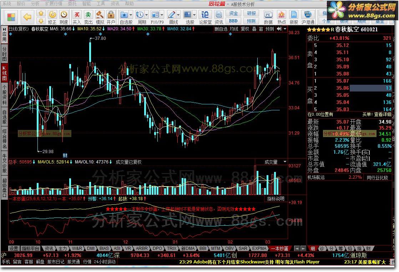The height and width of the screenshot is (272, 399).
Task: Expand the 自选股 dropdown arrow
Action: coord(131,15)
